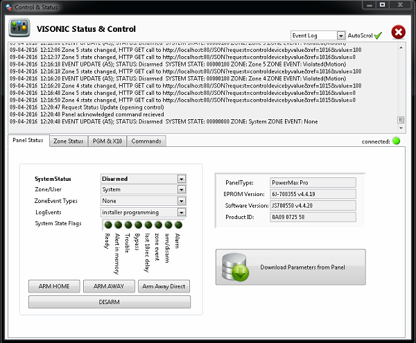This screenshot has width=416, height=343.
Task: Select the 12:16:48 Zone 5 state changed line
Action: (182, 93)
